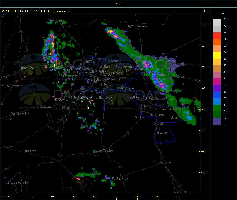The width and height of the screenshot is (237, 200).
Task: Click the V_Atuel map label
Action: [x=135, y=97]
